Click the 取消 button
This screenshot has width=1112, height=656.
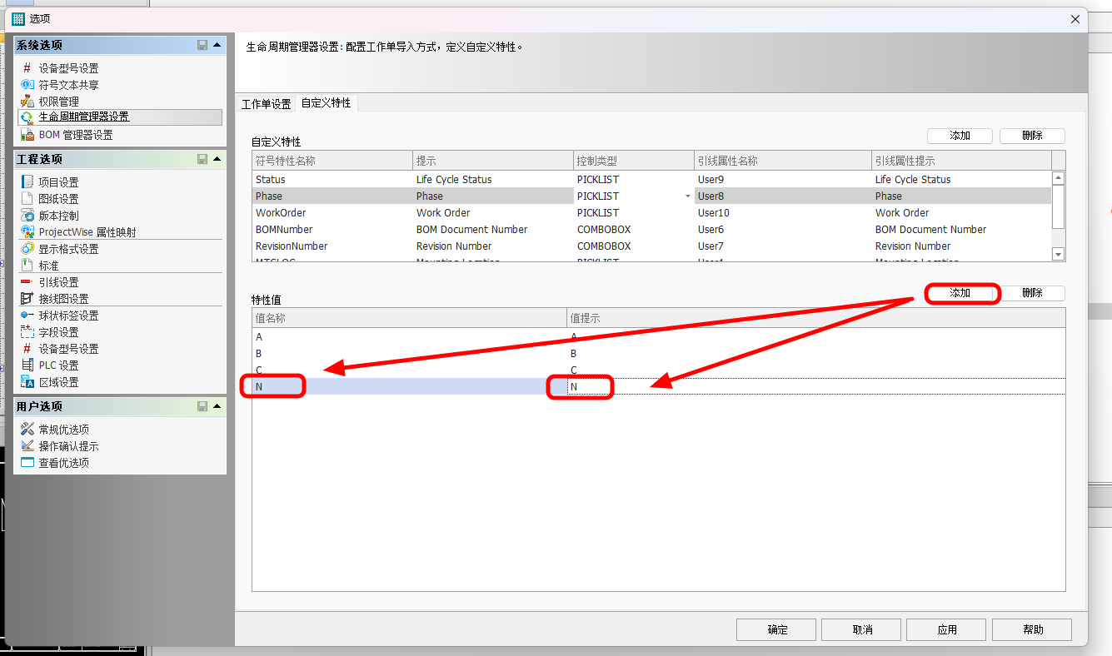tap(862, 630)
